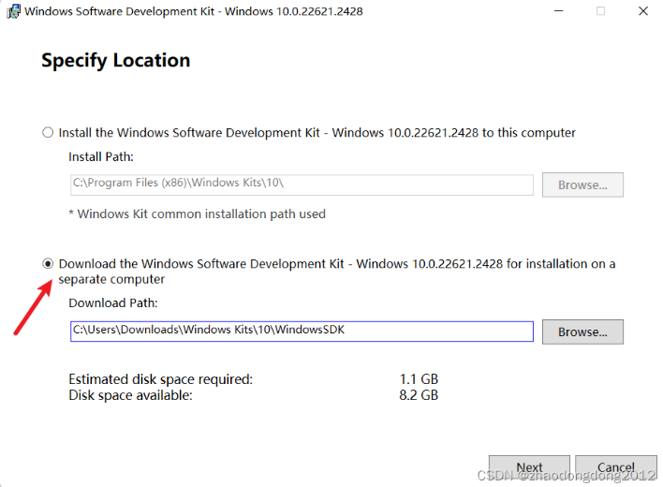This screenshot has width=663, height=487.
Task: Click the Download Path text field
Action: click(302, 332)
